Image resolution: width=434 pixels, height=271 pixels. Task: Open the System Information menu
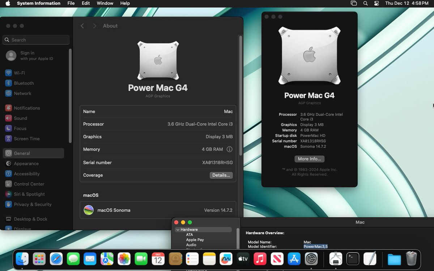(39, 3)
